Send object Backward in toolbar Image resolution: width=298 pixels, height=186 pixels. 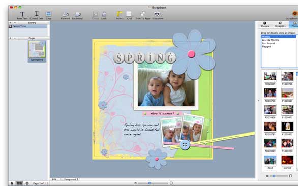tap(77, 16)
